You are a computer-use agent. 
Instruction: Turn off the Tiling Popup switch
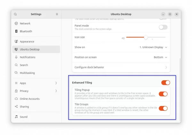tap(163, 94)
